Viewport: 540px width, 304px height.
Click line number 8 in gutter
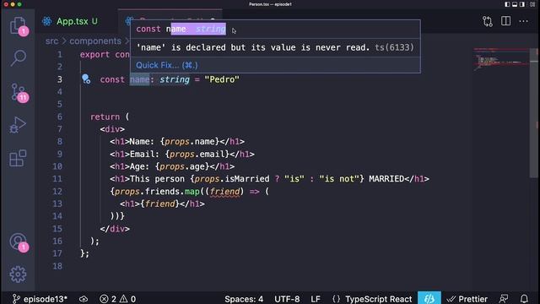59,142
